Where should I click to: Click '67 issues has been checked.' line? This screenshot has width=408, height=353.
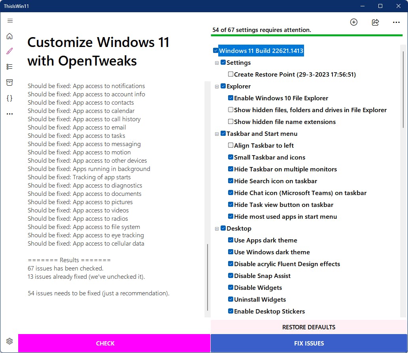(66, 268)
